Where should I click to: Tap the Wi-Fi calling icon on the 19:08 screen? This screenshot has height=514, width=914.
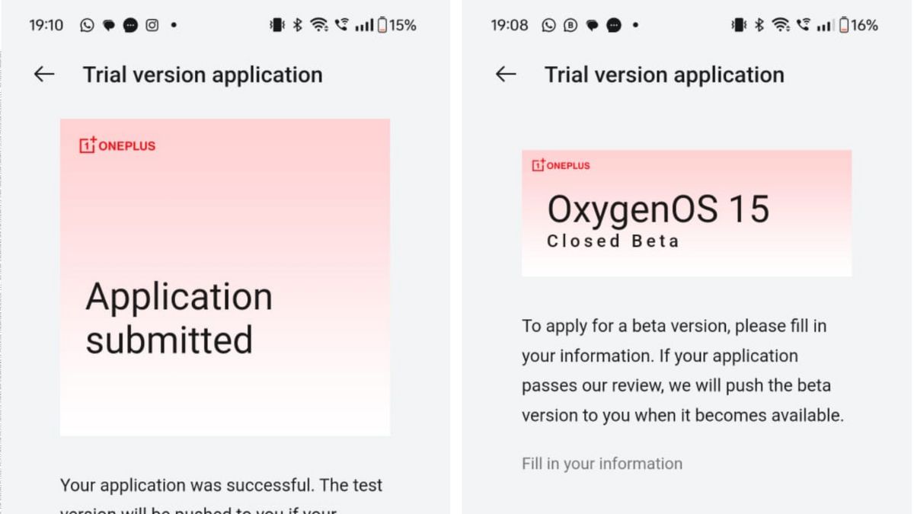click(x=802, y=25)
